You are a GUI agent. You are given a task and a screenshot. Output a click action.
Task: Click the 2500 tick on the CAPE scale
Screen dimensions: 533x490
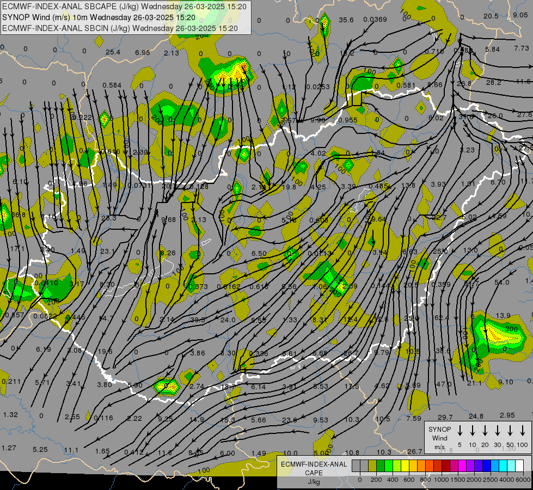[491, 480]
